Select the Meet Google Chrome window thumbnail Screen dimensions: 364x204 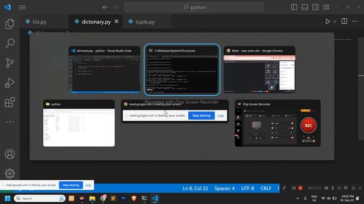[x=259, y=70]
